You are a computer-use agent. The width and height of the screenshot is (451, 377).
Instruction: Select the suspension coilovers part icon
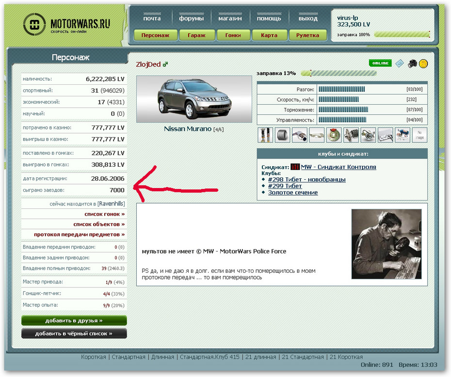tap(265, 135)
